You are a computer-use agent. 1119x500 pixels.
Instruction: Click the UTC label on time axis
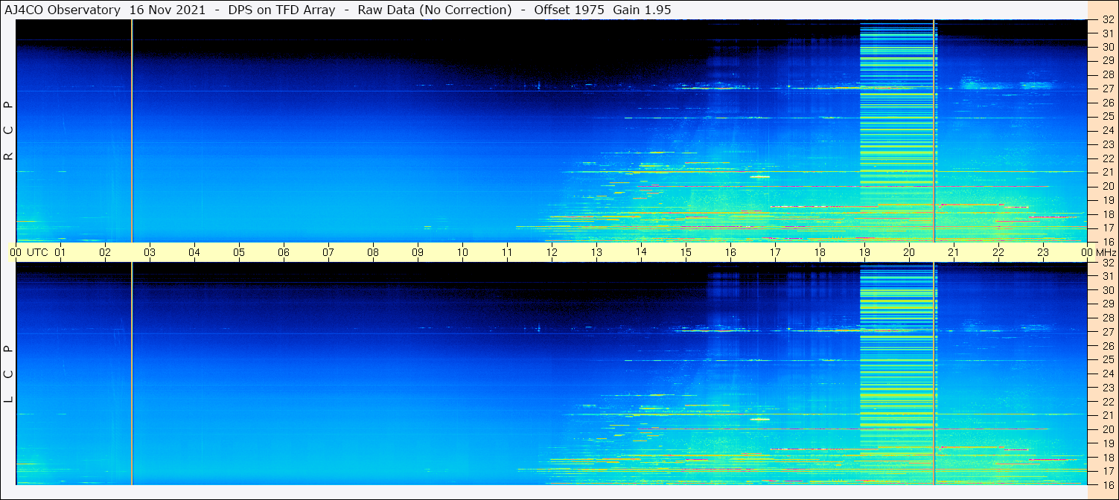point(37,252)
